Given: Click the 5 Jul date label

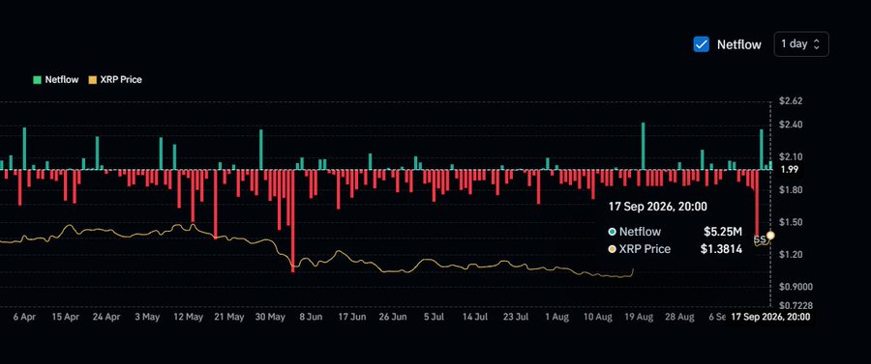Looking at the screenshot, I should click(x=434, y=318).
